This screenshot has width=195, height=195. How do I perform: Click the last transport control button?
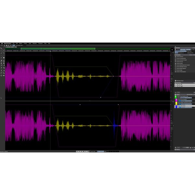pos(88,151)
